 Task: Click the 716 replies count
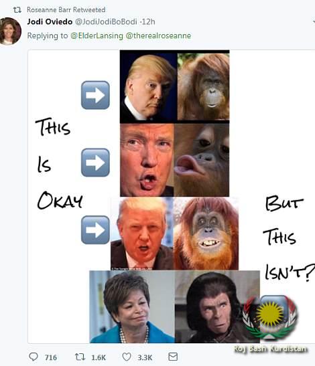[51, 357]
